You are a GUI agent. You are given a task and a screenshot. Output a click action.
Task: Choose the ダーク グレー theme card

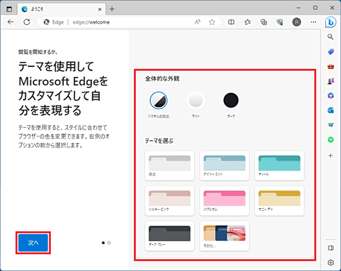pos(169,236)
